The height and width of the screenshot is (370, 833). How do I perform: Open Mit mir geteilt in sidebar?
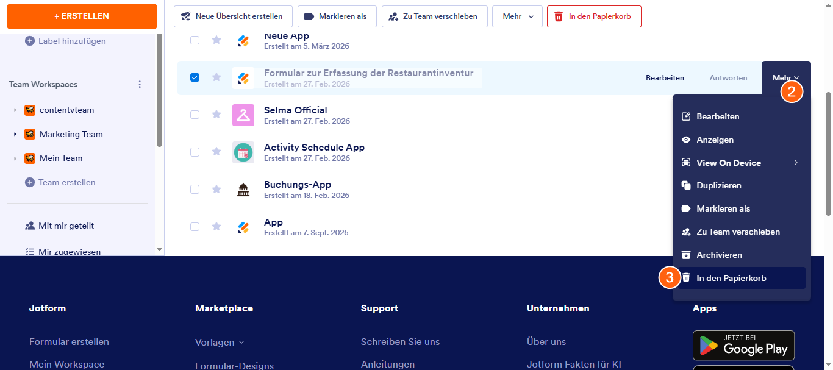pyautogui.click(x=60, y=226)
